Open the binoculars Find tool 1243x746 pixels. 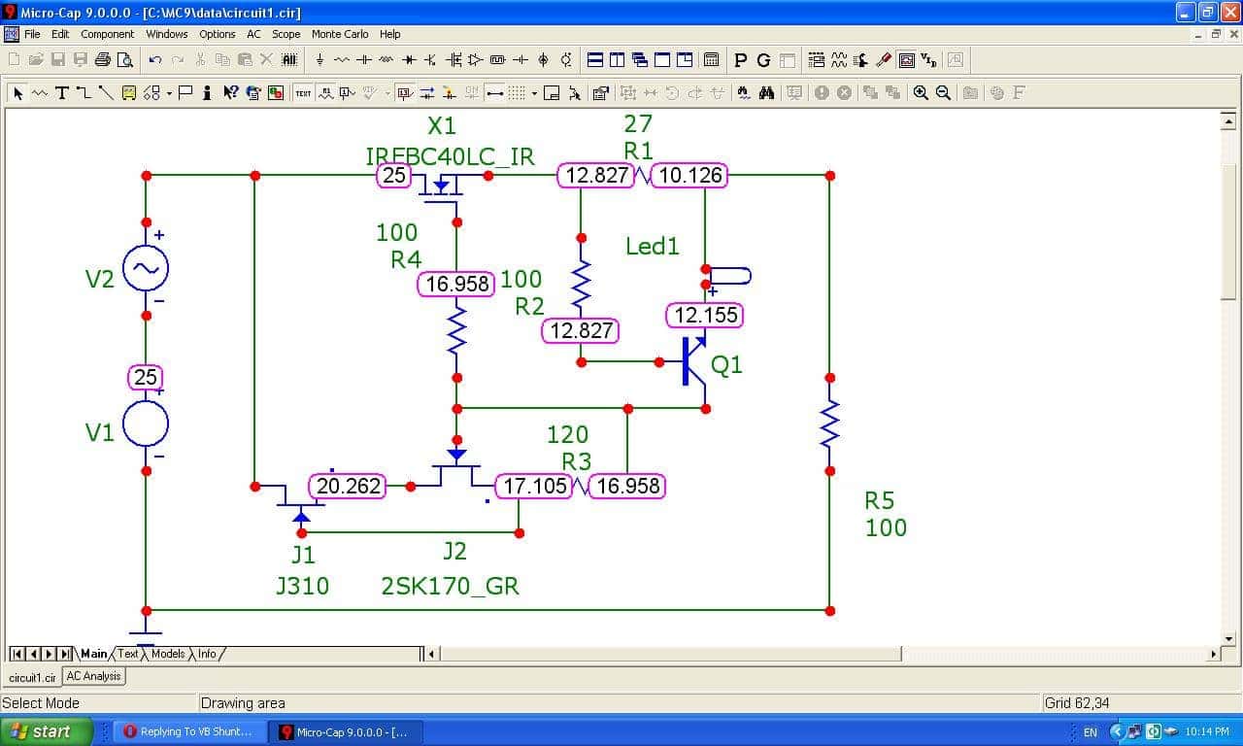(766, 93)
